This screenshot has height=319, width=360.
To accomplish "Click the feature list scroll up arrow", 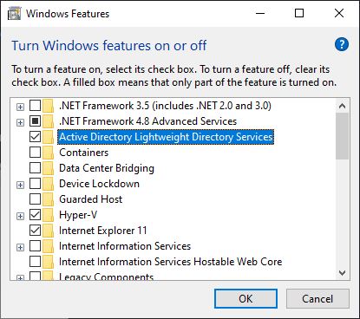I will (343, 106).
